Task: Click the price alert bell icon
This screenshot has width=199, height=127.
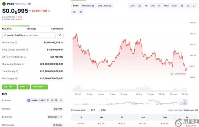Action: (60, 35)
